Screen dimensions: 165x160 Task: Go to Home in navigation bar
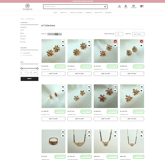[x=55, y=13]
